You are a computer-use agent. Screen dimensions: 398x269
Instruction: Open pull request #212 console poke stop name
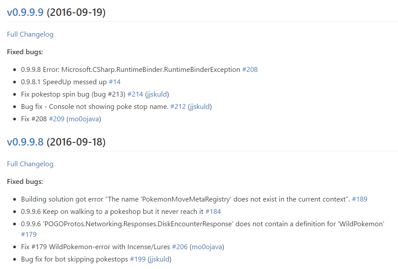(x=178, y=107)
